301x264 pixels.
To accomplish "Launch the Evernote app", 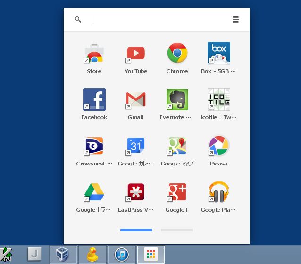I will tap(177, 99).
